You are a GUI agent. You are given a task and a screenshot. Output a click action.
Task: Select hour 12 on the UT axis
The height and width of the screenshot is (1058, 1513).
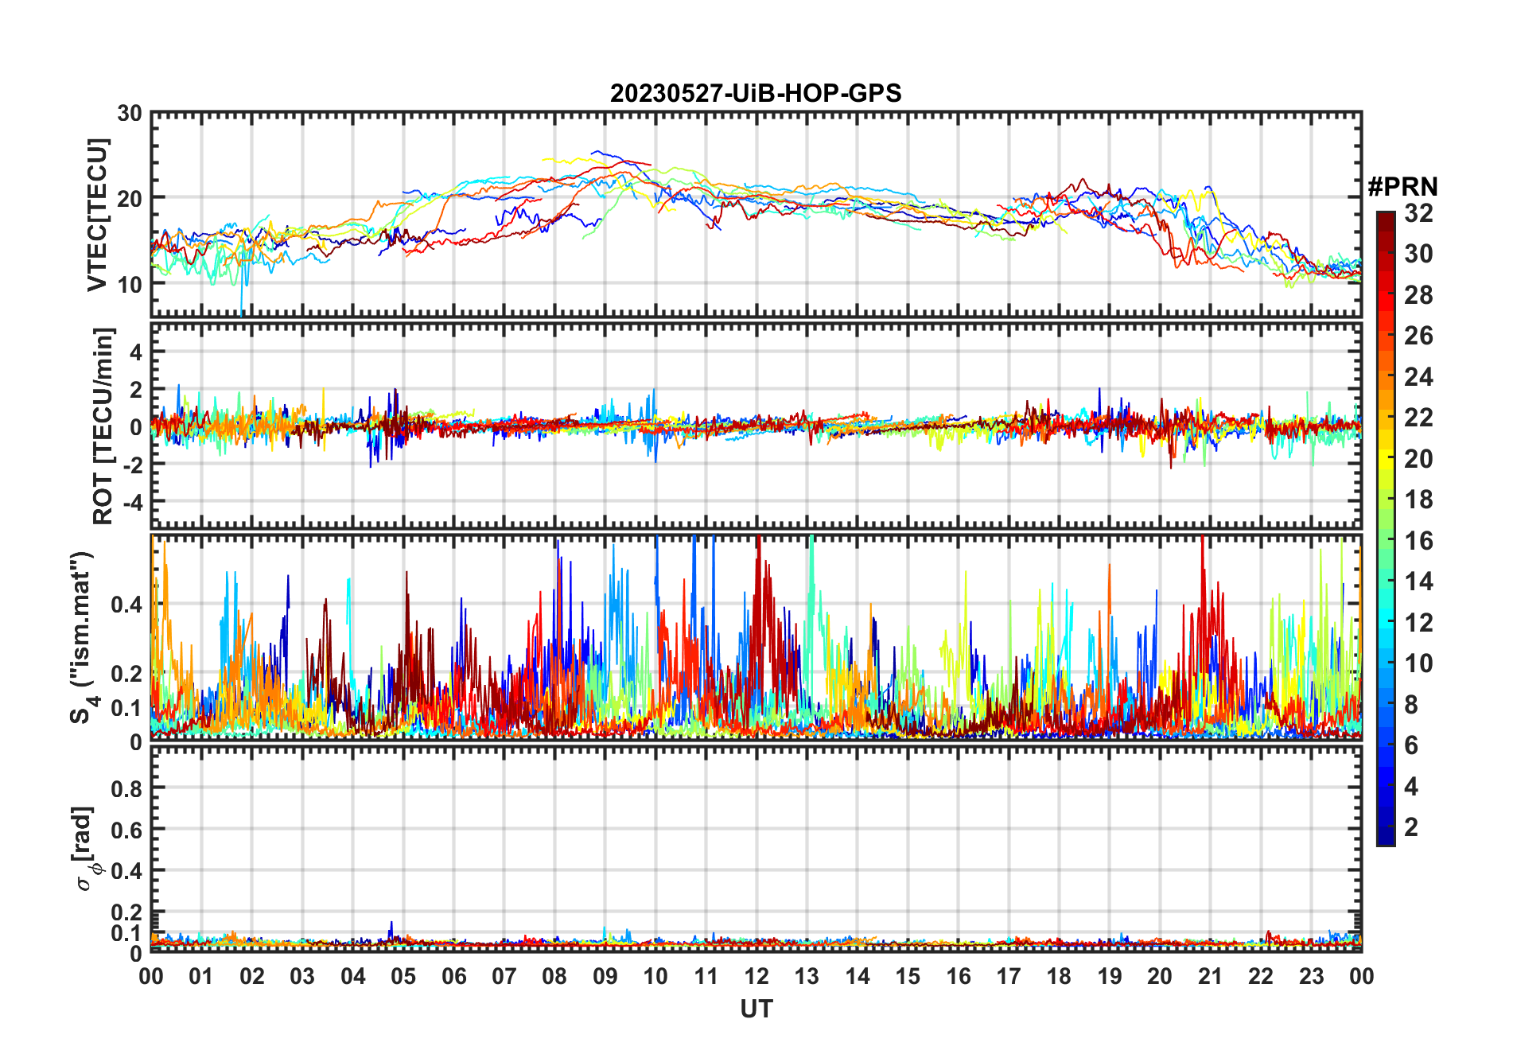point(756,976)
